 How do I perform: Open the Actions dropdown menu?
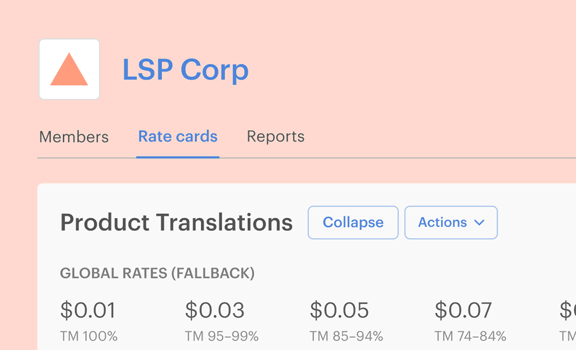tap(451, 222)
